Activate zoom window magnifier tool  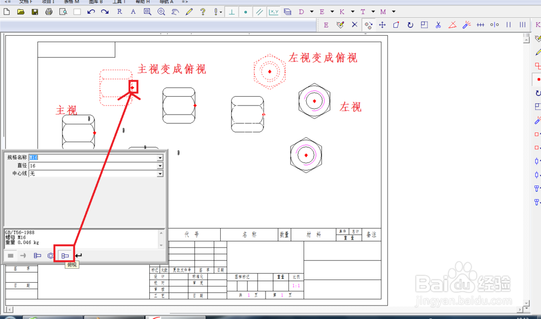coord(147,12)
